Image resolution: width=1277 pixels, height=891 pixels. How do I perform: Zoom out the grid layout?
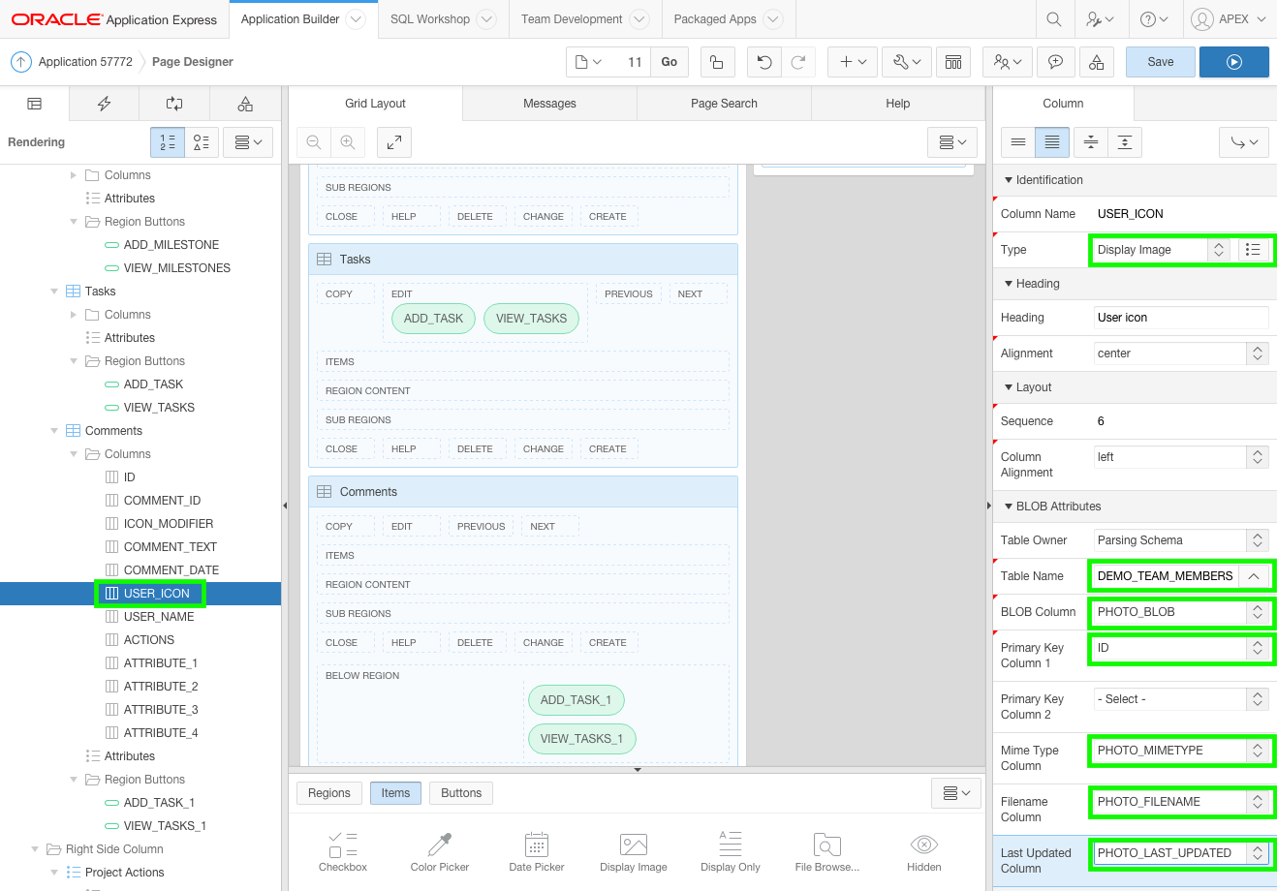[x=314, y=142]
